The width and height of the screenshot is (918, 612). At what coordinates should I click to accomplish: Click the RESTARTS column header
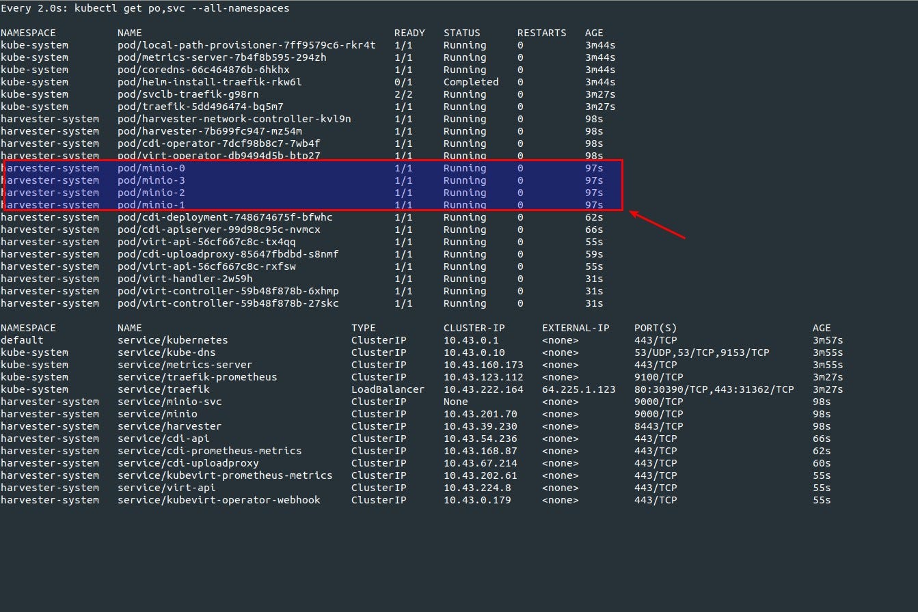tap(541, 33)
